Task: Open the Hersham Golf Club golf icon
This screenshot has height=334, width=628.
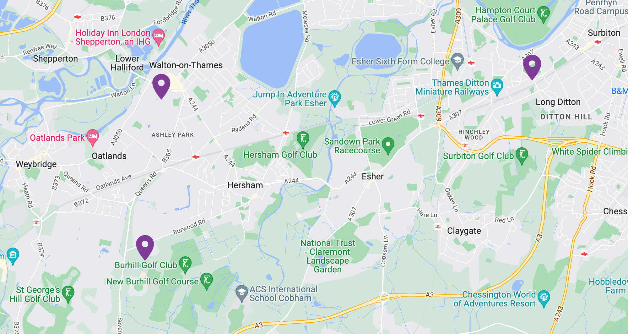Action: tap(303, 140)
